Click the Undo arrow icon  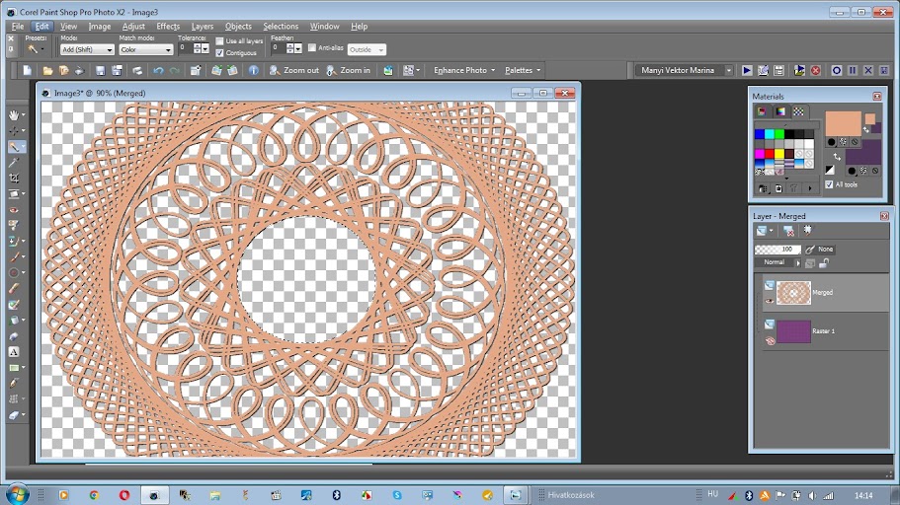[158, 70]
